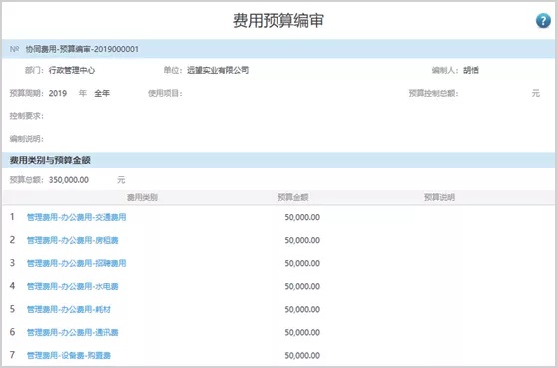Screen dimensions: 557x368
Task: Click total budget 350,000.00
Action: [x=69, y=180]
